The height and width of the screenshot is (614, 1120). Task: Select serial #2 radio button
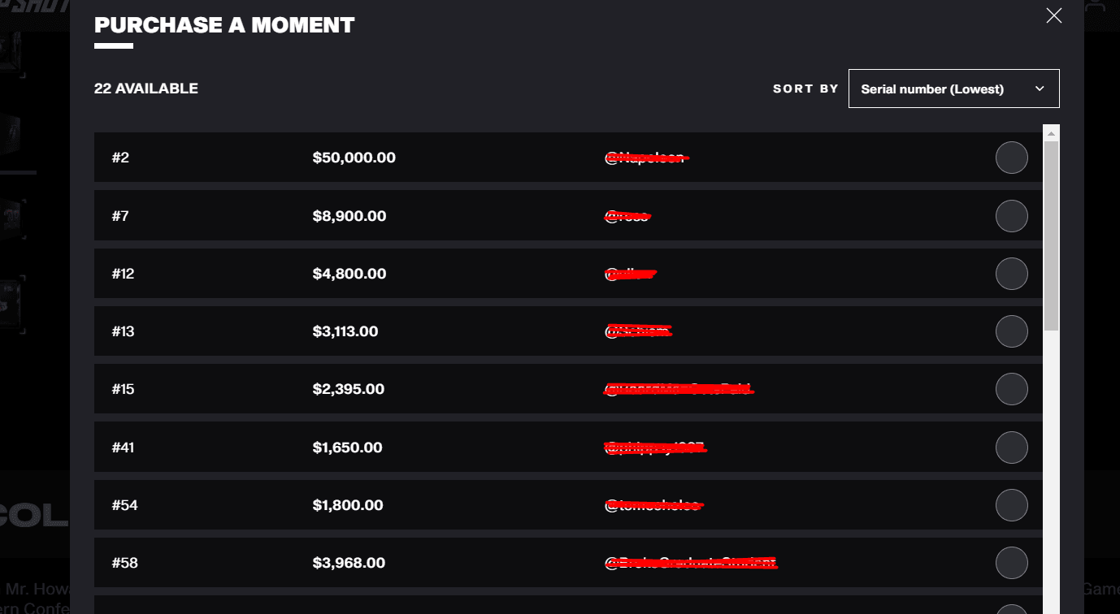click(1011, 158)
